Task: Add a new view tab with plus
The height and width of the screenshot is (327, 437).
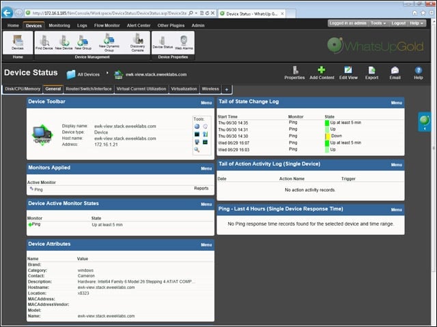Action: pyautogui.click(x=227, y=89)
